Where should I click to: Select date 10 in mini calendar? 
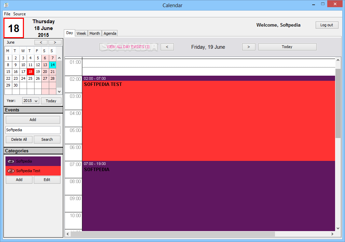[23, 65]
